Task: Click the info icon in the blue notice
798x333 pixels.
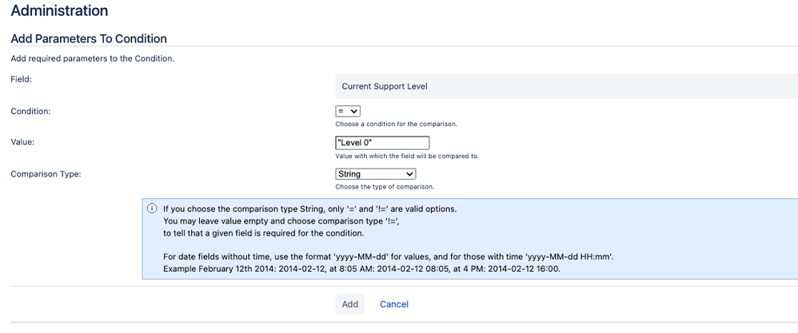Action: [x=152, y=208]
